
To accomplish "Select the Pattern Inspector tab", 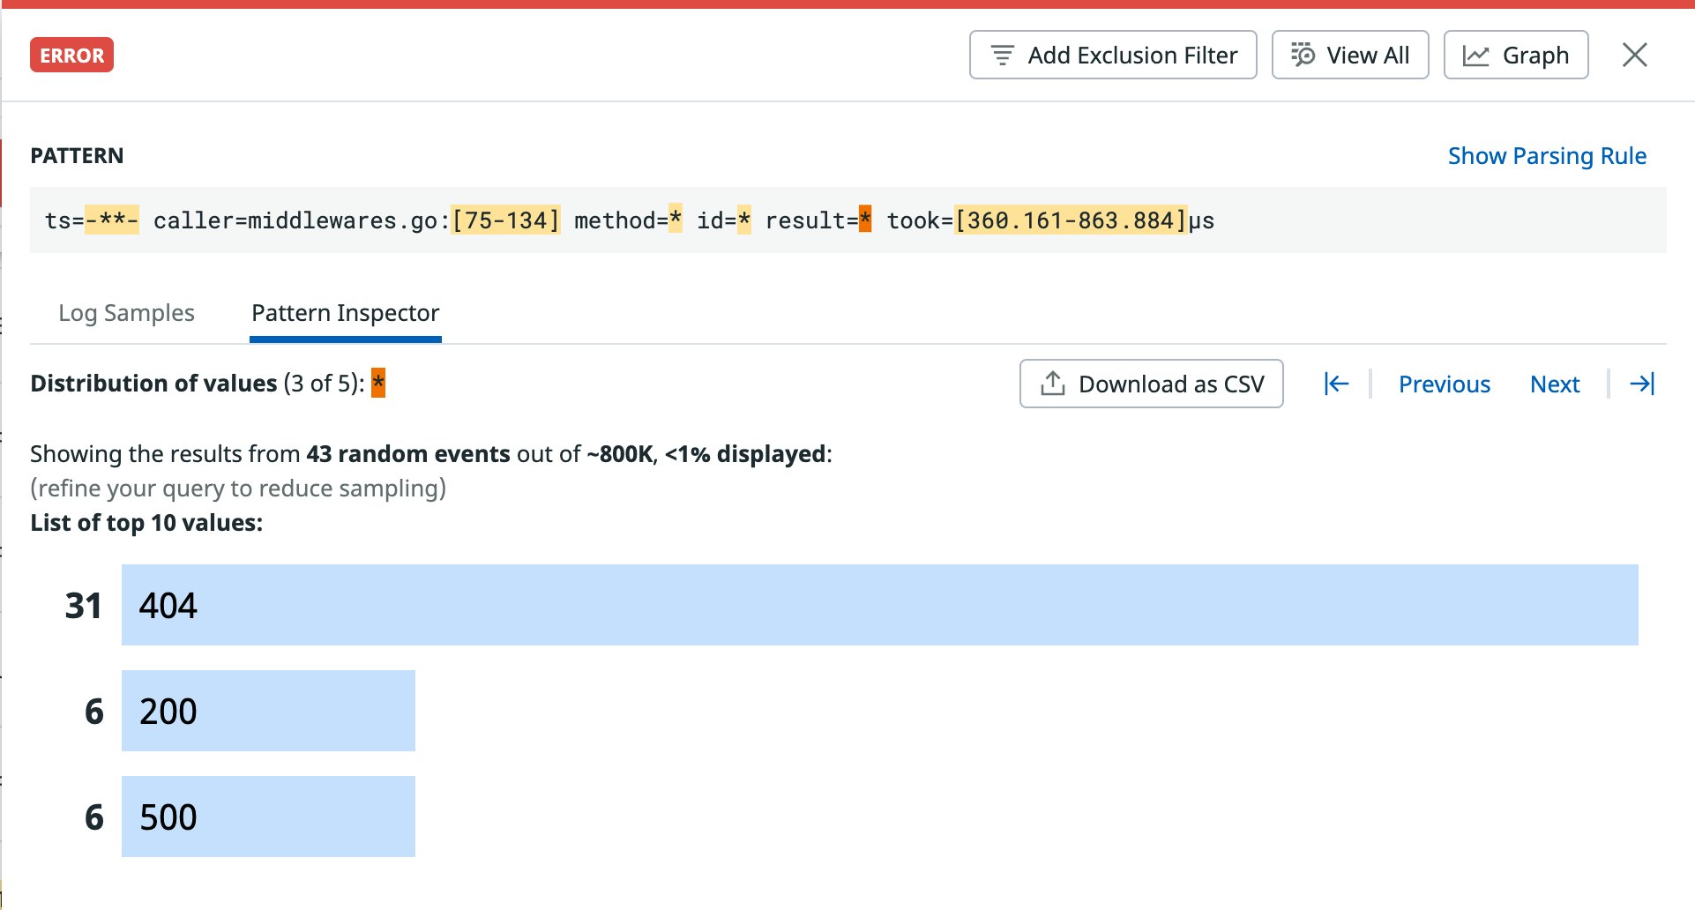I will tap(345, 313).
